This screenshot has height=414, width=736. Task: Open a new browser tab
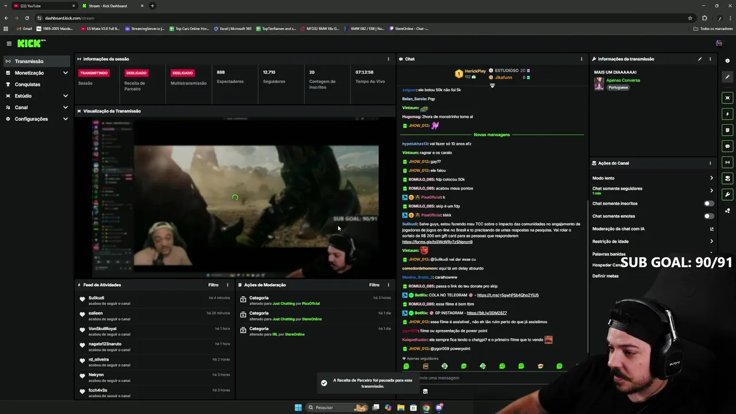coord(152,6)
